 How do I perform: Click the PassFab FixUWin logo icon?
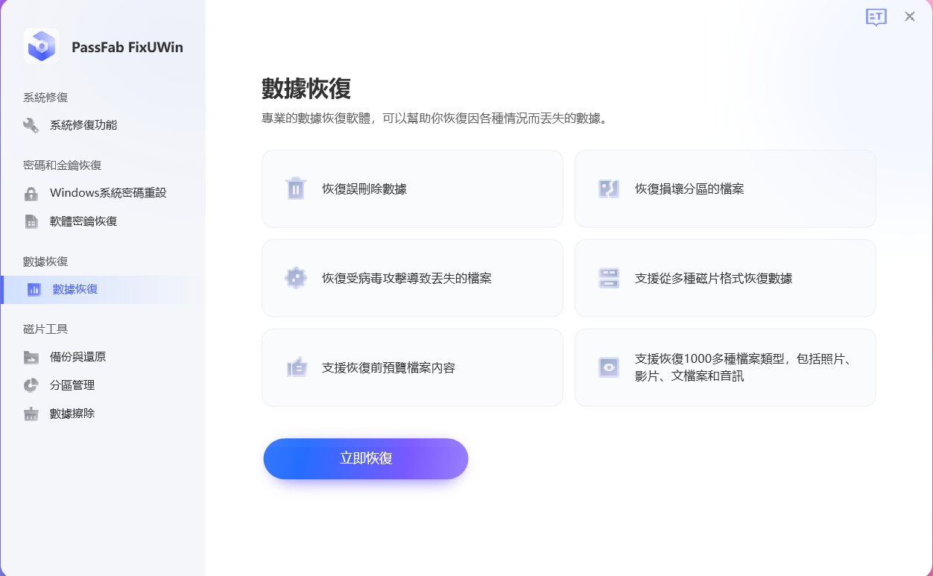42,47
